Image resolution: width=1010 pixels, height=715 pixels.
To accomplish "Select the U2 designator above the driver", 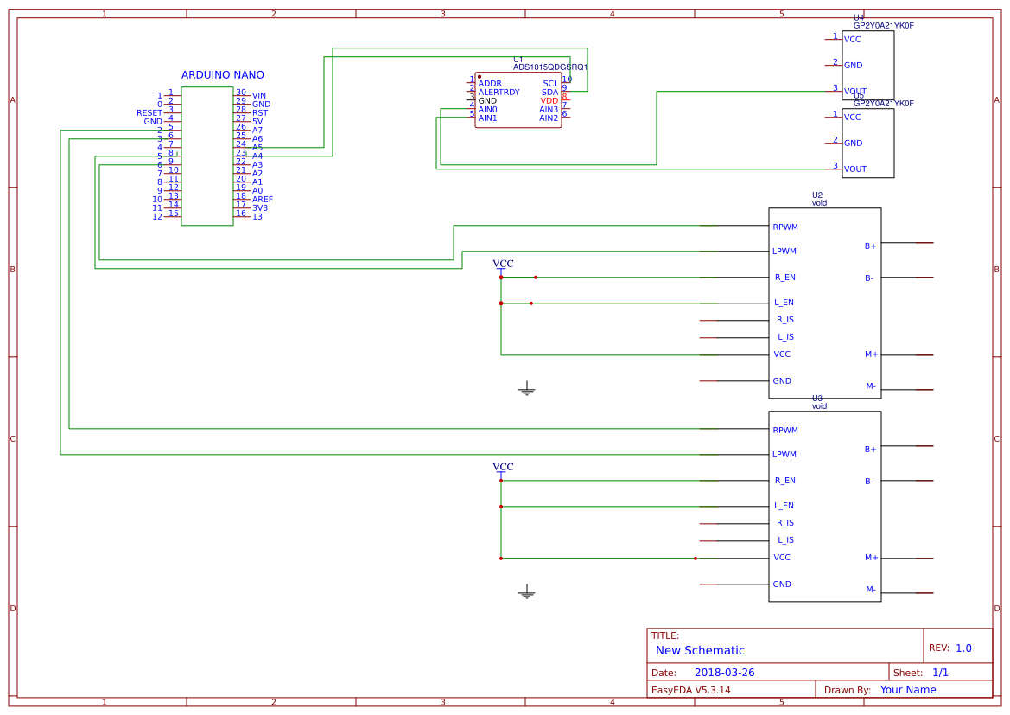I will tap(817, 195).
